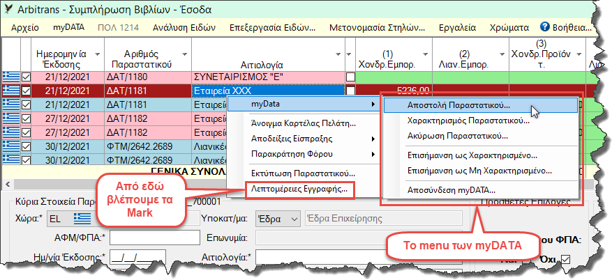Choose Άνοιγμα Καρτέλας Πελάτη... in context menu
This screenshot has width=612, height=280.
click(x=304, y=124)
